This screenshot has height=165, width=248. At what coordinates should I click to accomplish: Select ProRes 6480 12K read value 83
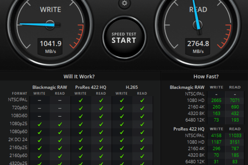click(x=235, y=162)
